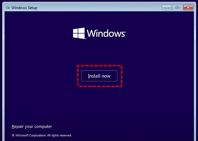Select the Microsoft Corporation text
198x141 pixels.
pyautogui.click(x=31, y=135)
